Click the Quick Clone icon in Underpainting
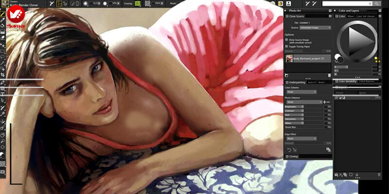This screenshot has height=194, width=389. (x=328, y=150)
